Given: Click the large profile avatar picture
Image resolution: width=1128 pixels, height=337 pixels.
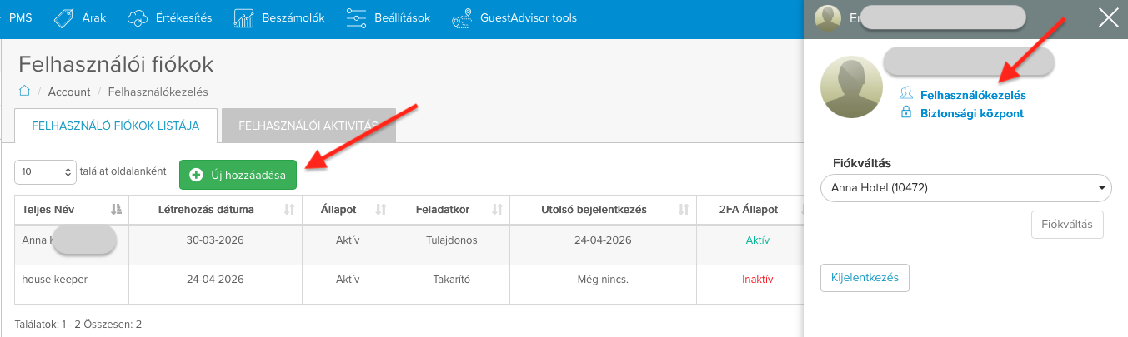Looking at the screenshot, I should pos(852,87).
